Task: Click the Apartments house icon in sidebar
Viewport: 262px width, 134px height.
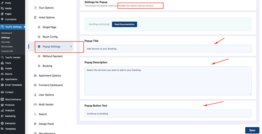Action: [2, 79]
